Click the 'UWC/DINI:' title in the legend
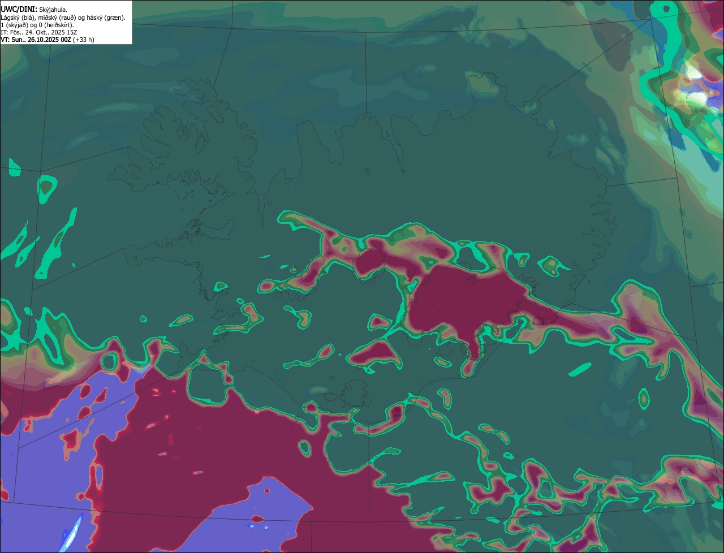Image resolution: width=724 pixels, height=553 pixels. pyautogui.click(x=19, y=10)
